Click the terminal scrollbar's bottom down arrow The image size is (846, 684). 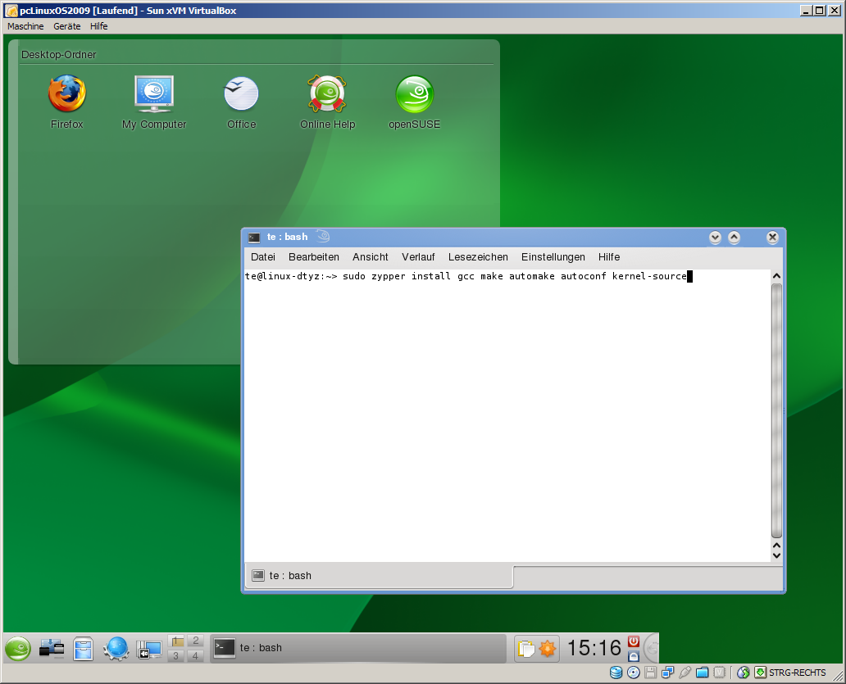click(776, 555)
